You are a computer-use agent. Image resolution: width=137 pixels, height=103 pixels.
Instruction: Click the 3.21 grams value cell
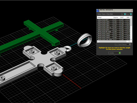(116, 20)
